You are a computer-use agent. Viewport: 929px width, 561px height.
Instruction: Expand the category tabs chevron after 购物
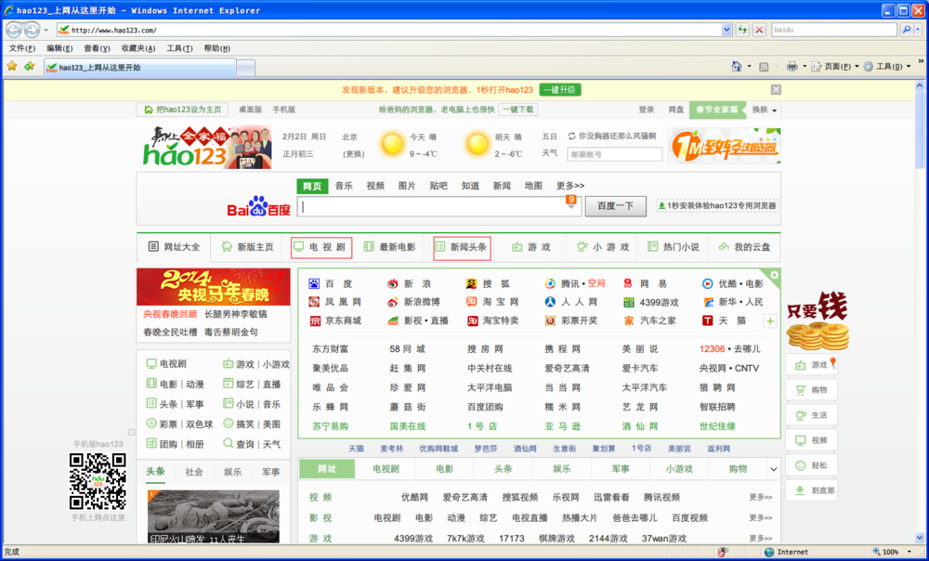click(773, 469)
